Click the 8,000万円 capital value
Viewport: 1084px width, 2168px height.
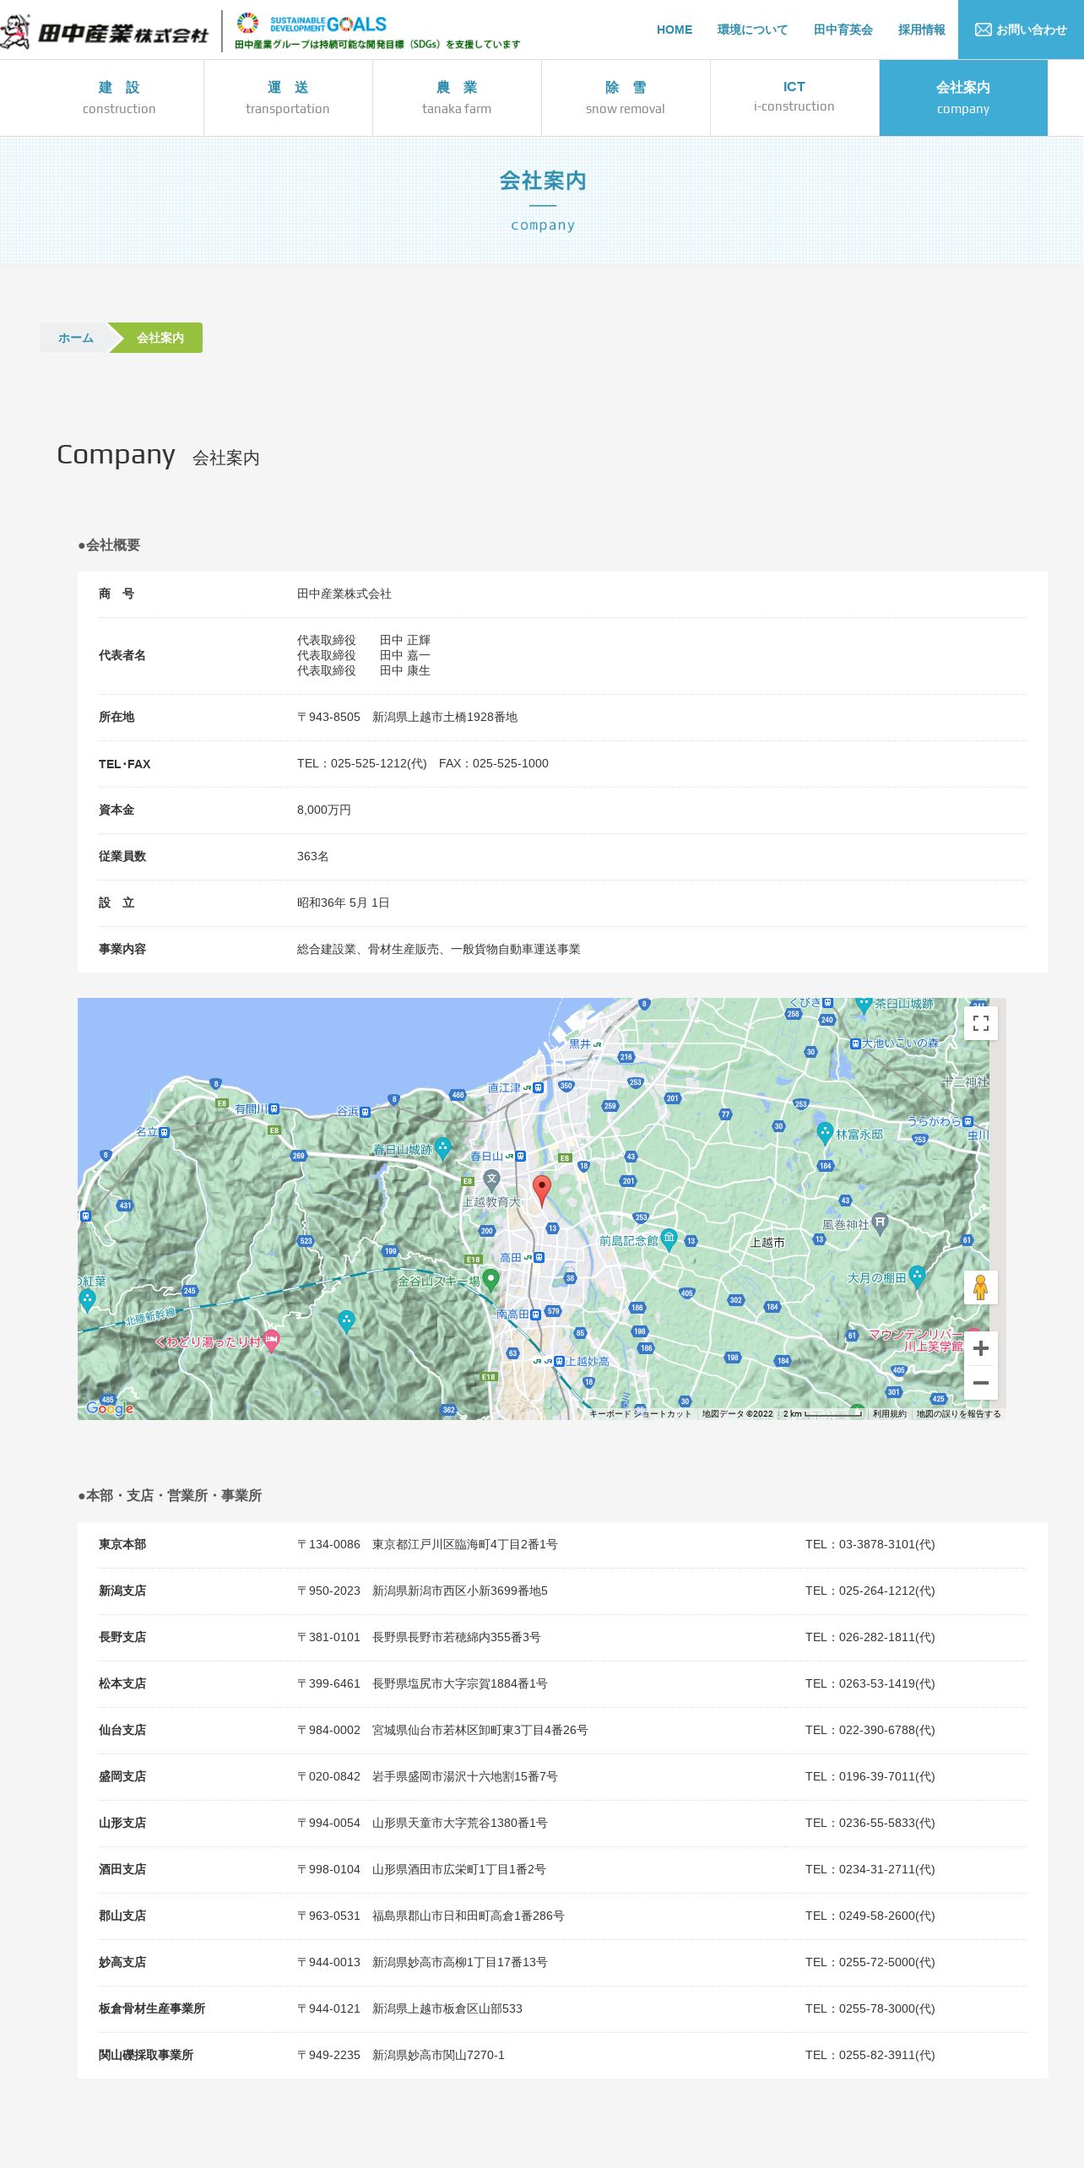coord(324,810)
